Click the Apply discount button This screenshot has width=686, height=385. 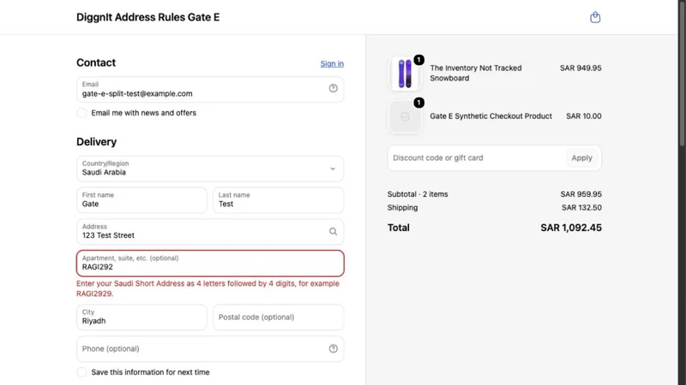point(581,158)
